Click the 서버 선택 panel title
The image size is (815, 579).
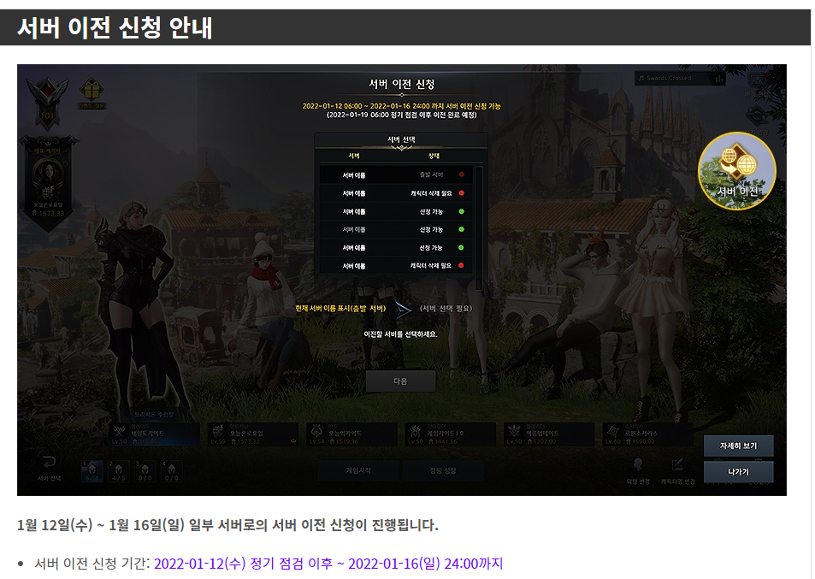click(401, 139)
